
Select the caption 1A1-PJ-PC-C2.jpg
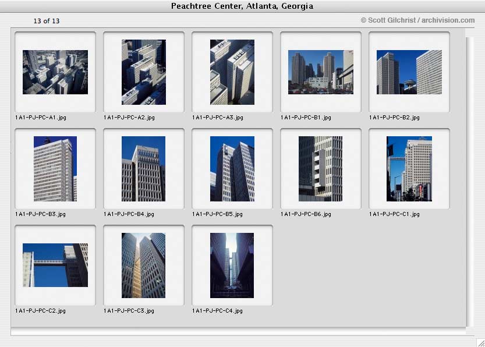click(x=40, y=311)
